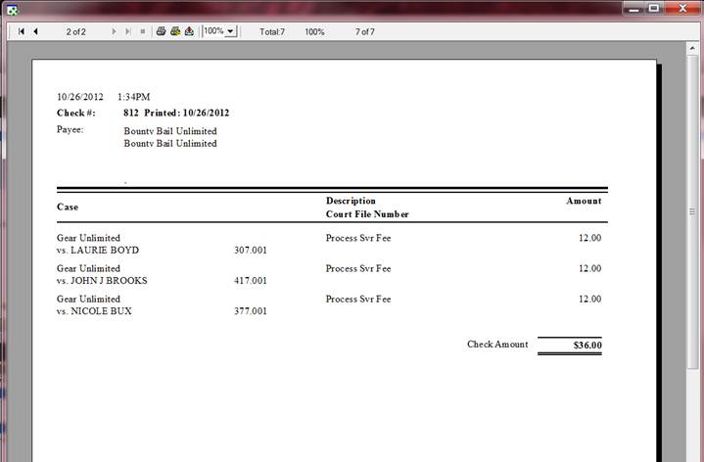
Task: Click check amount total '$36.00'
Action: [x=587, y=345]
